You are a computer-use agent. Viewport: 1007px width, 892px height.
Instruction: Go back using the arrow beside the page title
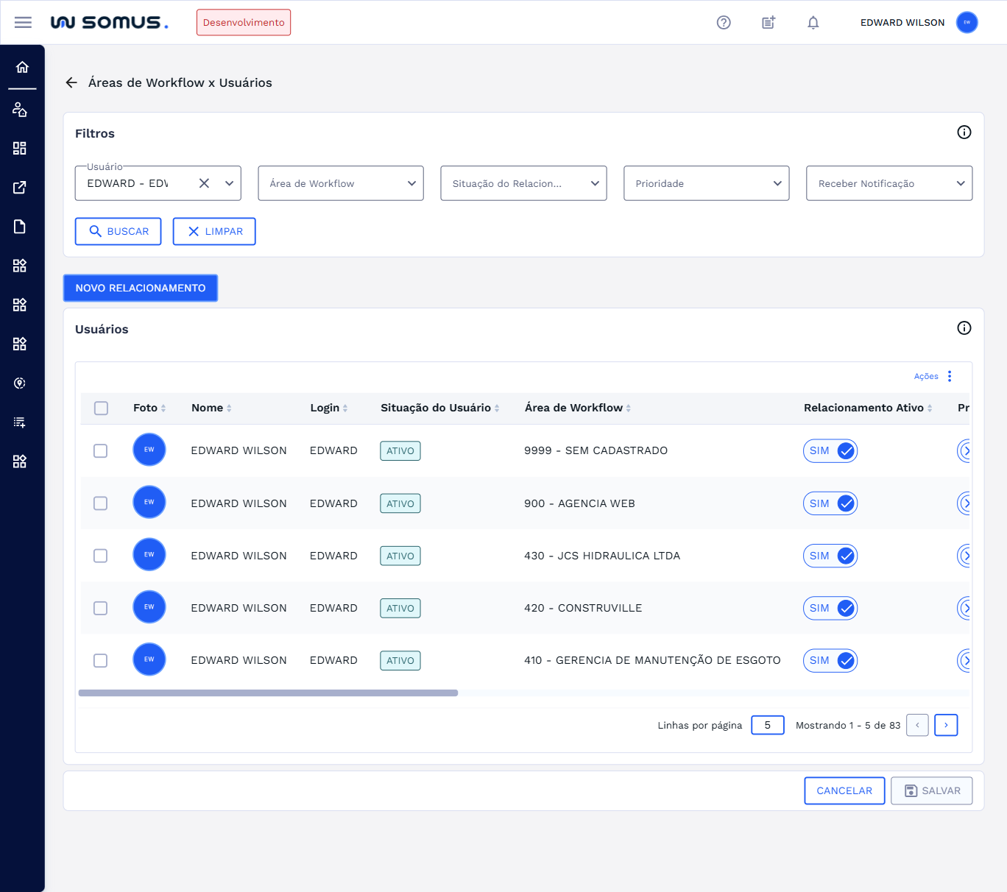pyautogui.click(x=71, y=82)
